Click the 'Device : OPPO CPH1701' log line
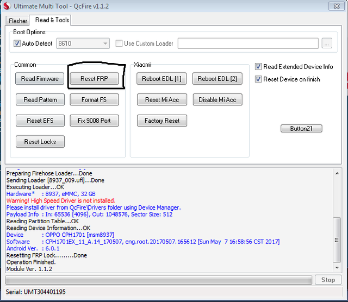Image resolution: width=348 pixels, height=302 pixels. click(60, 235)
